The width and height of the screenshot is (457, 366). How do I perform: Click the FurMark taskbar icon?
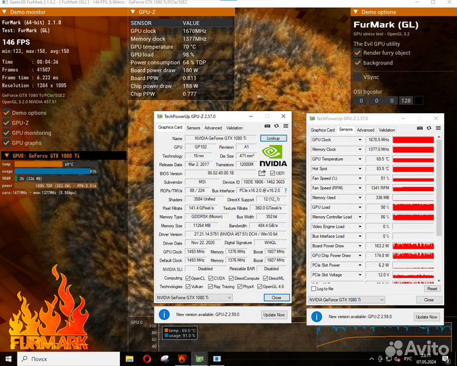click(182, 359)
